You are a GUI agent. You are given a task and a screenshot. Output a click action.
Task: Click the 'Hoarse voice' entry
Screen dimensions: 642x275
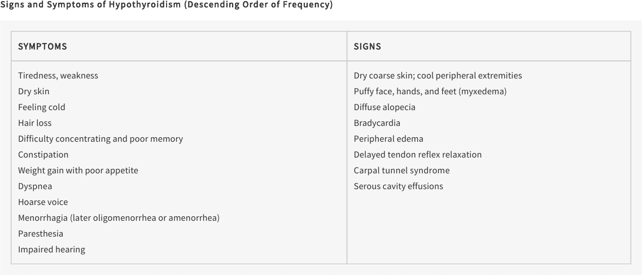pyautogui.click(x=43, y=202)
